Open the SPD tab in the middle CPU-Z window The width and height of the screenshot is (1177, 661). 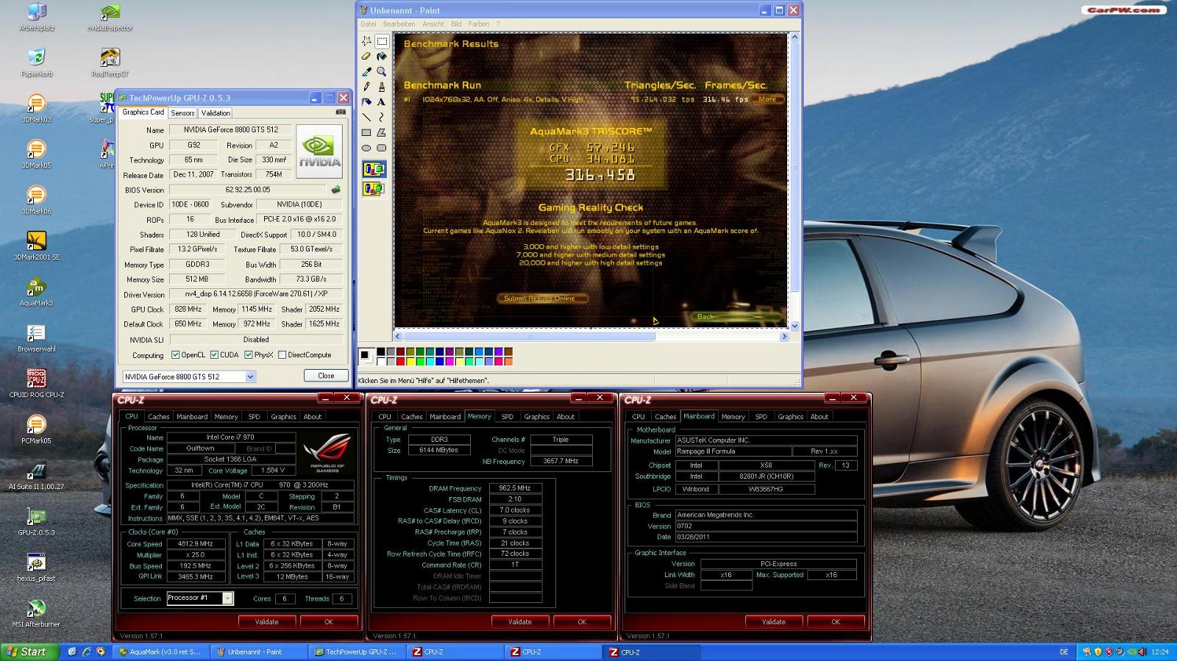pos(508,417)
